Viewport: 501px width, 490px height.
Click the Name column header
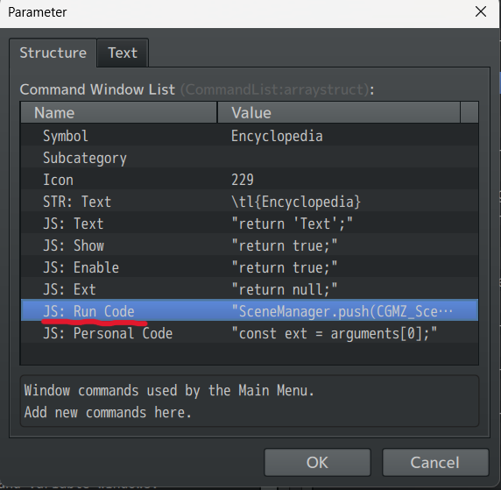[x=119, y=112]
